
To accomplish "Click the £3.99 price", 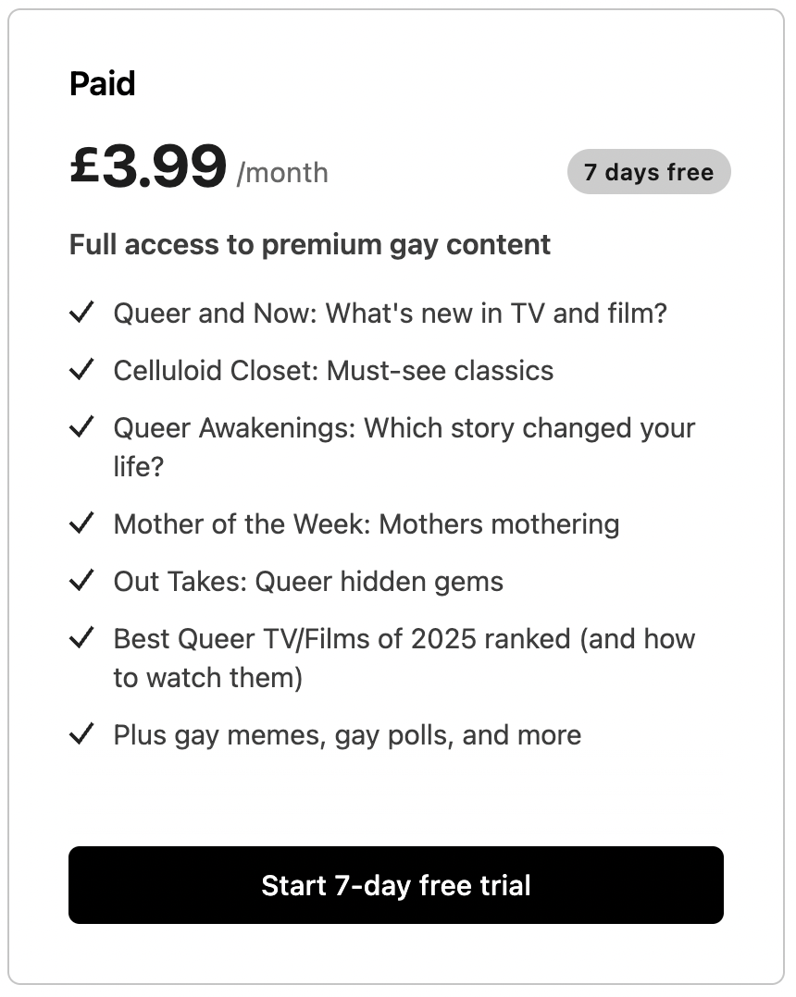I will (148, 167).
